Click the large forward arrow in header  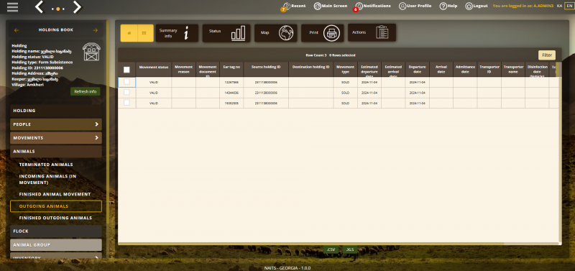point(77,7)
